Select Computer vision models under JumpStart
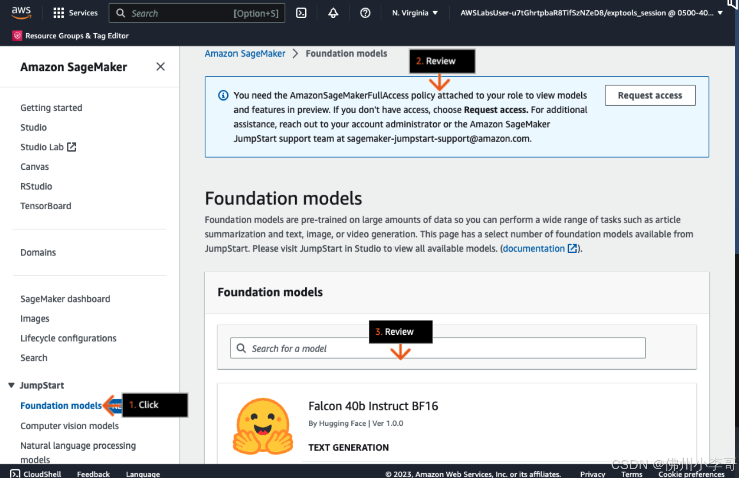This screenshot has height=478, width=739. [x=70, y=426]
